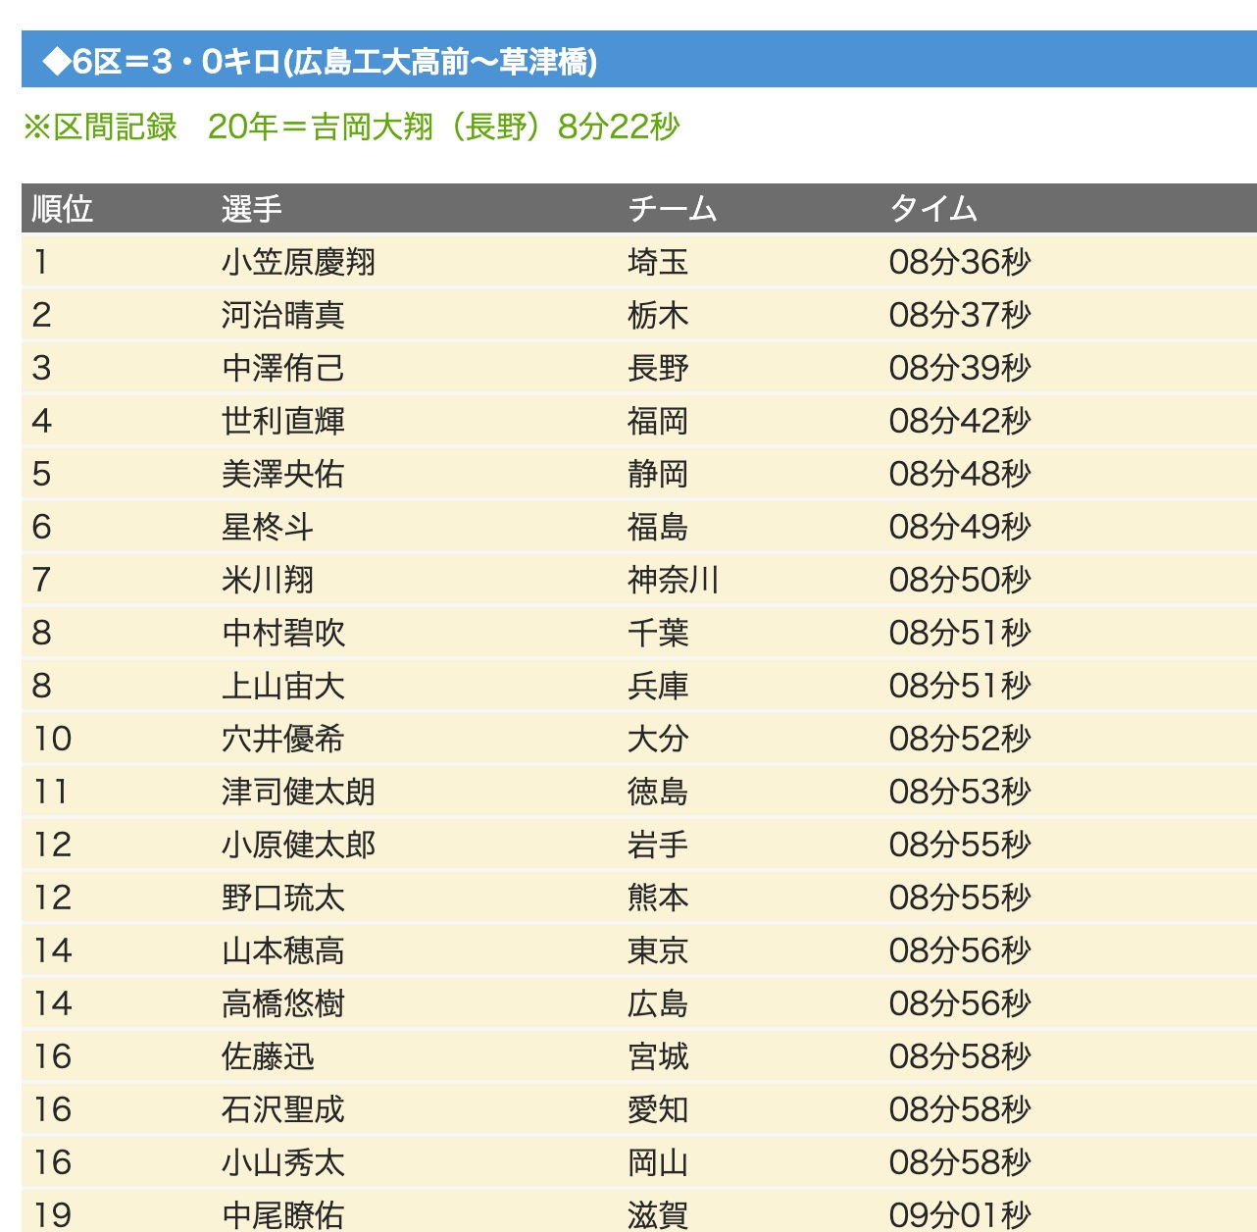Click time value 08分39秒
1257x1232 pixels.
pos(960,368)
